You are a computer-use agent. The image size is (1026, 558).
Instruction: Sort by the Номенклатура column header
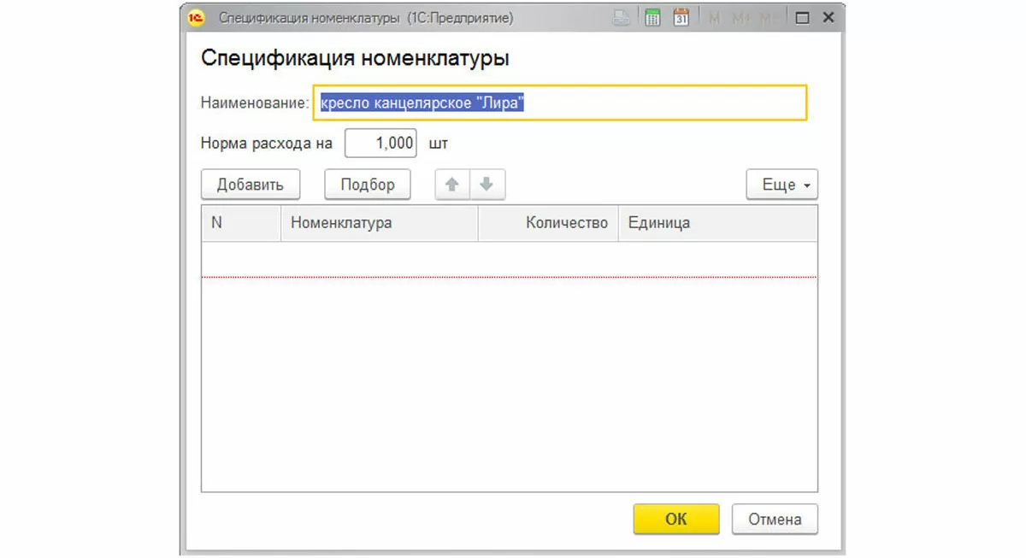tap(380, 223)
